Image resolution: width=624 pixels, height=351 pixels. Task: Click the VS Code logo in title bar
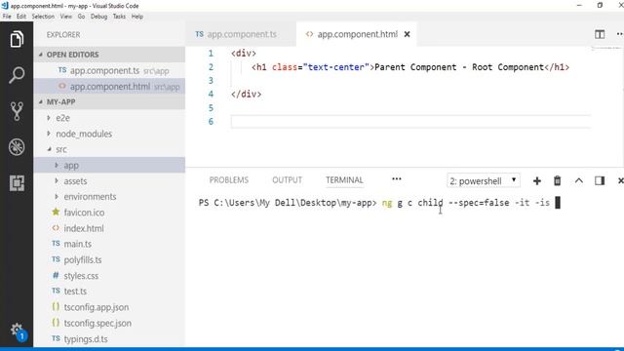pos(5,6)
